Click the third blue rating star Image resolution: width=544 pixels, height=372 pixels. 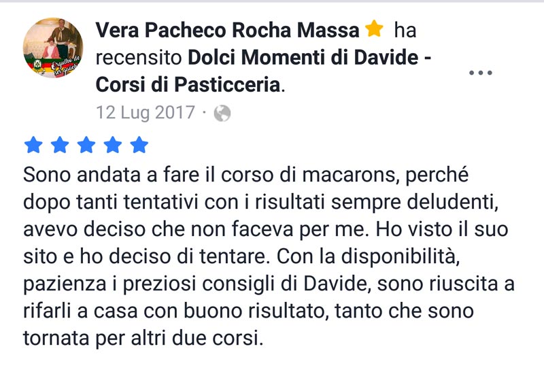click(86, 145)
